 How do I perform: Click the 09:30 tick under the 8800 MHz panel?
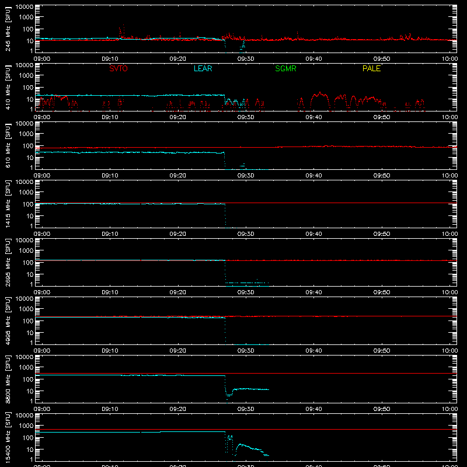click(246, 409)
